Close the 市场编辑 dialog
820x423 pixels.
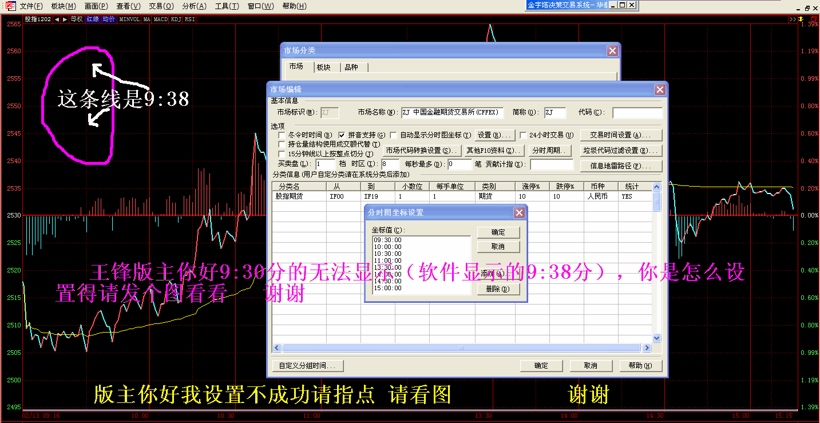pos(660,90)
